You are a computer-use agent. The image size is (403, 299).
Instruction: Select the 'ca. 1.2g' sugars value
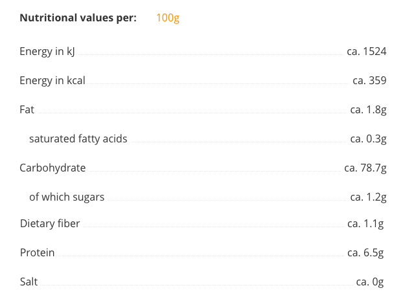[x=368, y=197]
